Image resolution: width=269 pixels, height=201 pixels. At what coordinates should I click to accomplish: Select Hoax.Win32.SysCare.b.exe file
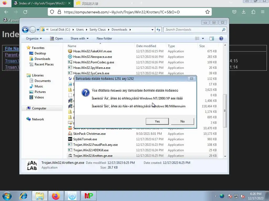[142, 73]
